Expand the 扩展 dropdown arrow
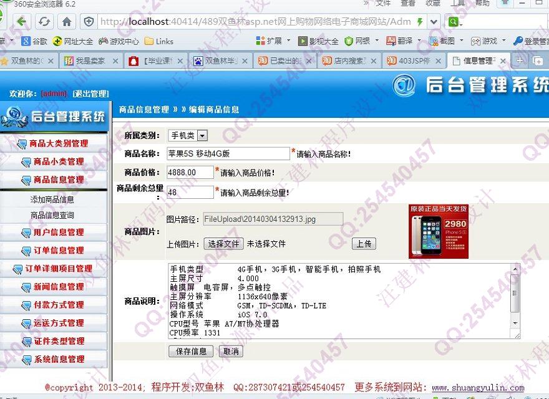The image size is (549, 399). (289, 41)
